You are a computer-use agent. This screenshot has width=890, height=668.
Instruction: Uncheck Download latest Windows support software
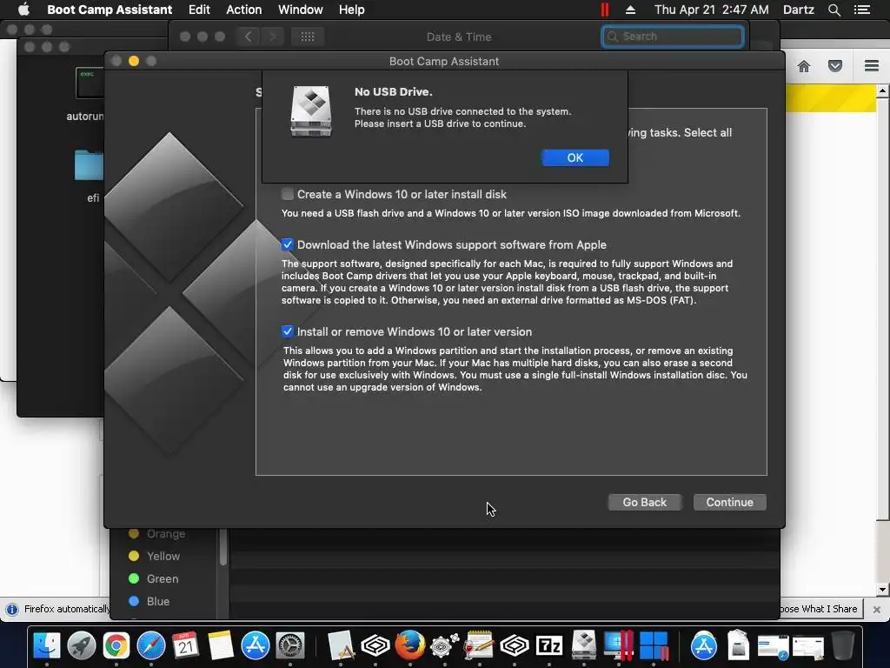(287, 244)
